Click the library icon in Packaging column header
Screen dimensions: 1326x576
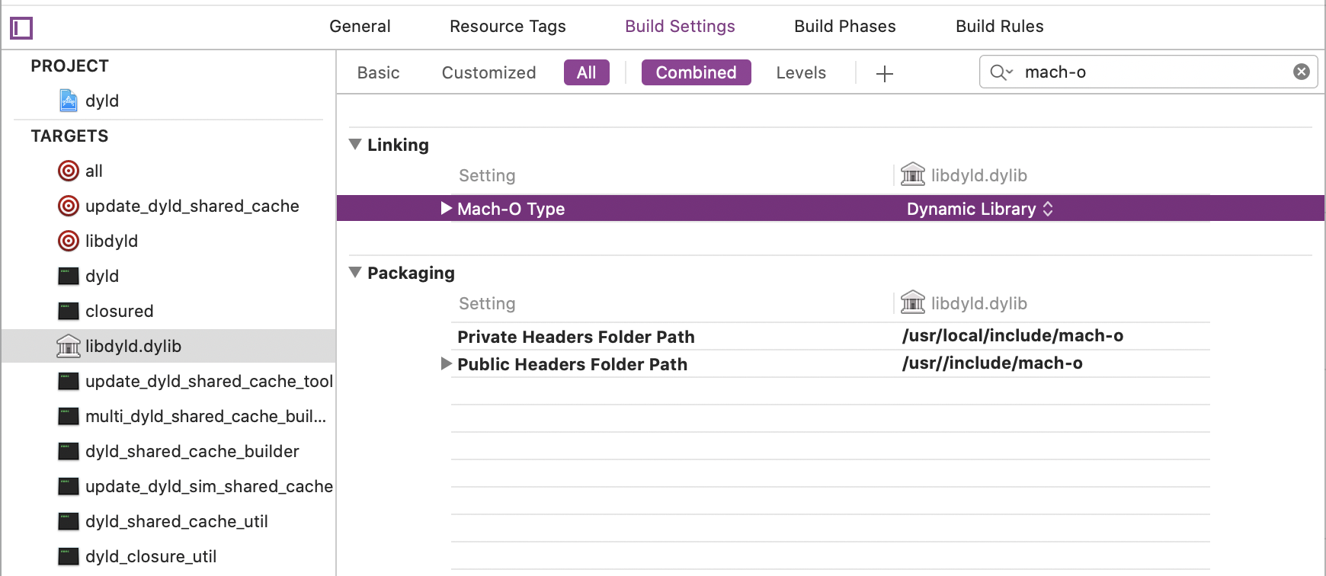(x=913, y=302)
